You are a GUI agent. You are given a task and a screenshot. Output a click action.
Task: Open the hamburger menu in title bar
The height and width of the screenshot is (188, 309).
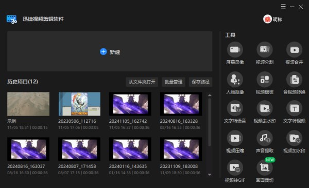[x=283, y=7]
